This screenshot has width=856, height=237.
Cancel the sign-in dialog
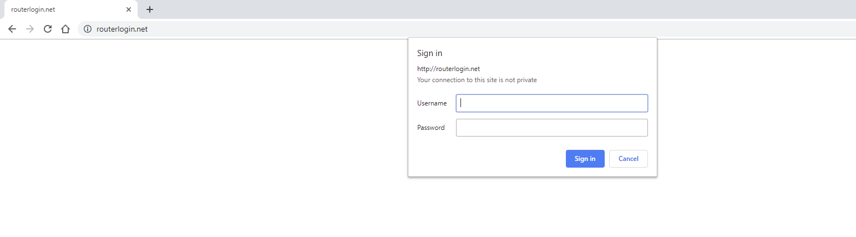[x=628, y=159]
